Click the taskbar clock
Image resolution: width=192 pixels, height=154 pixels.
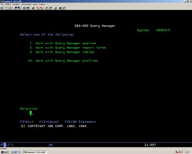coord(188,152)
